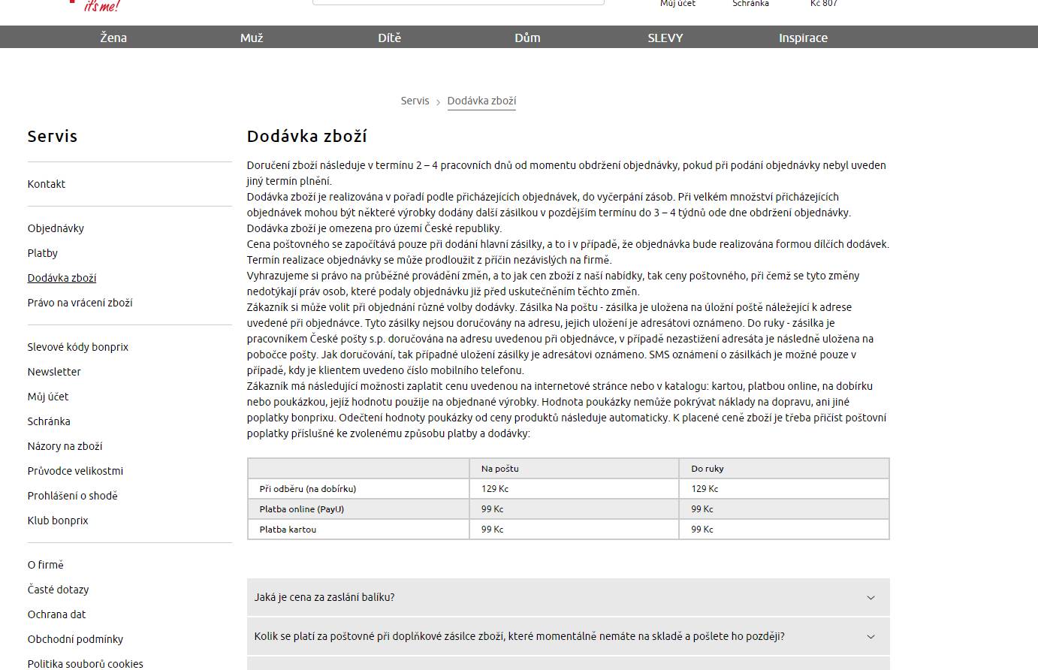Open Klub bonprix link
Viewport: 1038px width, 670px height.
pos(58,521)
